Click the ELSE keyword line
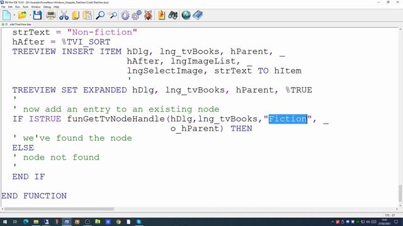This screenshot has width=403, height=226. coord(23,148)
